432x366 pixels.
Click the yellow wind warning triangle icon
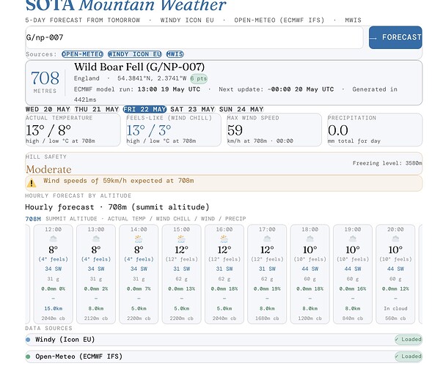[32, 183]
